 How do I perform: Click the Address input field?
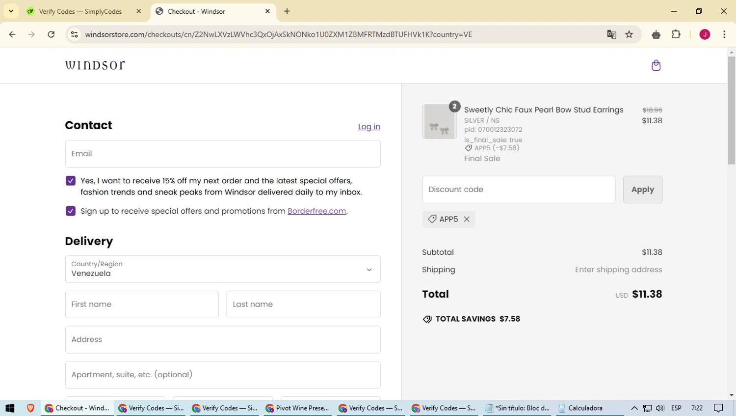[x=223, y=340]
